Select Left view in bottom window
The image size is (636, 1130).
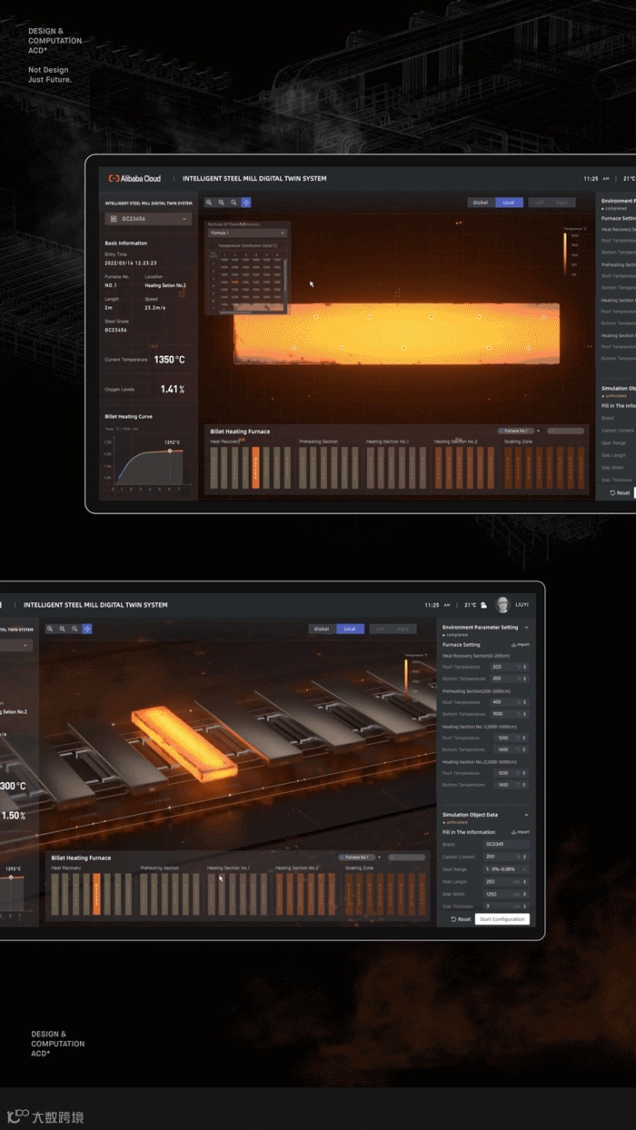pos(380,629)
